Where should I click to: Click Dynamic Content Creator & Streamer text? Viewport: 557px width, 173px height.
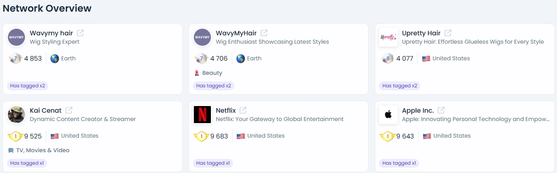(x=83, y=119)
